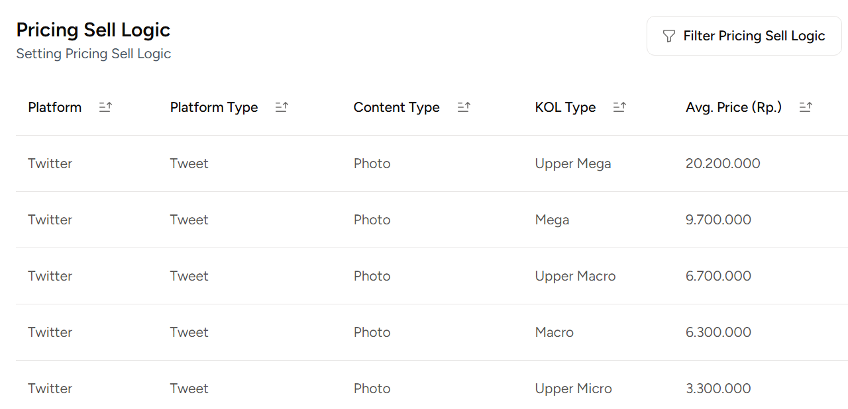Image resolution: width=848 pixels, height=409 pixels.
Task: Click the funnel icon in the filter button
Action: (x=669, y=36)
